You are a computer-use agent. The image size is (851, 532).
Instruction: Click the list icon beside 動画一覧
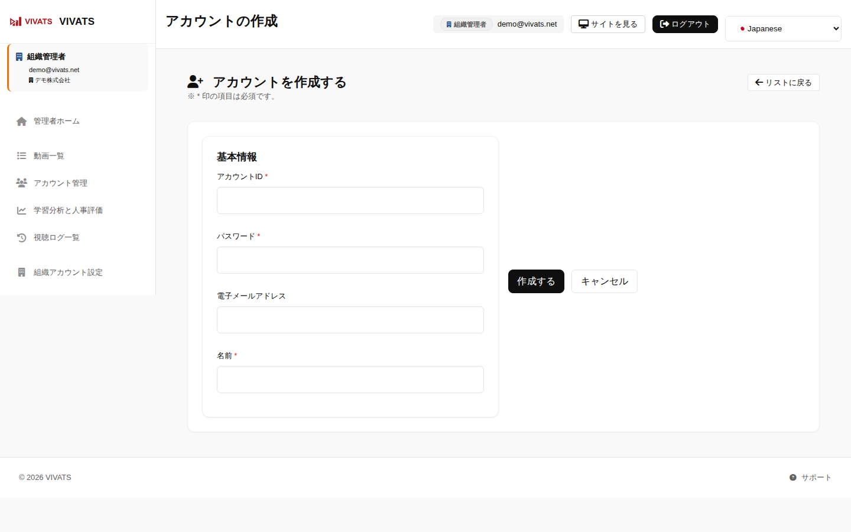point(22,156)
